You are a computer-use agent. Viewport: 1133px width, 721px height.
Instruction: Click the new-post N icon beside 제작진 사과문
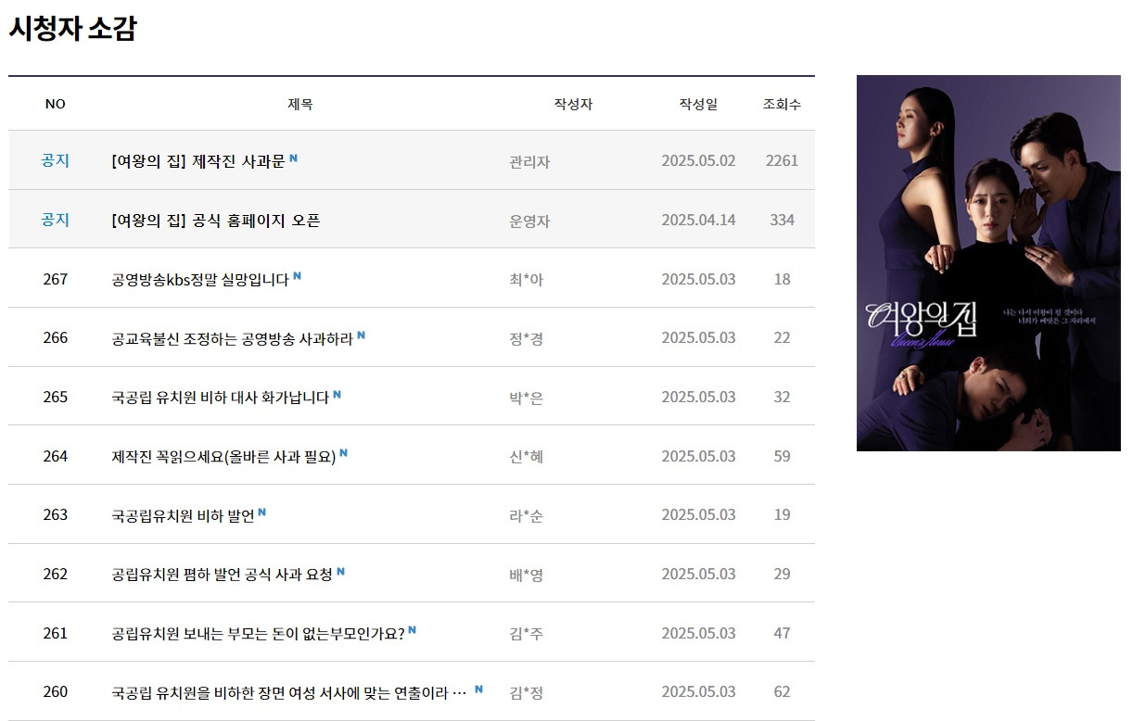(294, 158)
